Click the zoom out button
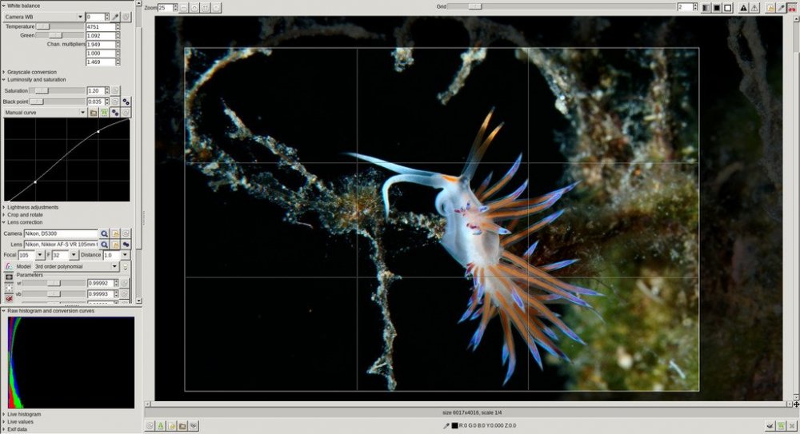Viewport: 800px width, 434px height. point(184,8)
